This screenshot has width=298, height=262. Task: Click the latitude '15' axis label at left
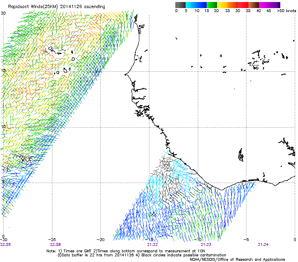click(x=3, y=70)
